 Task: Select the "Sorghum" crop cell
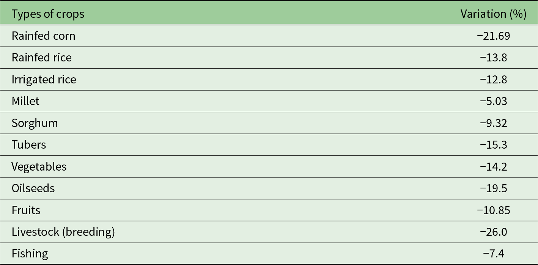click(x=35, y=123)
